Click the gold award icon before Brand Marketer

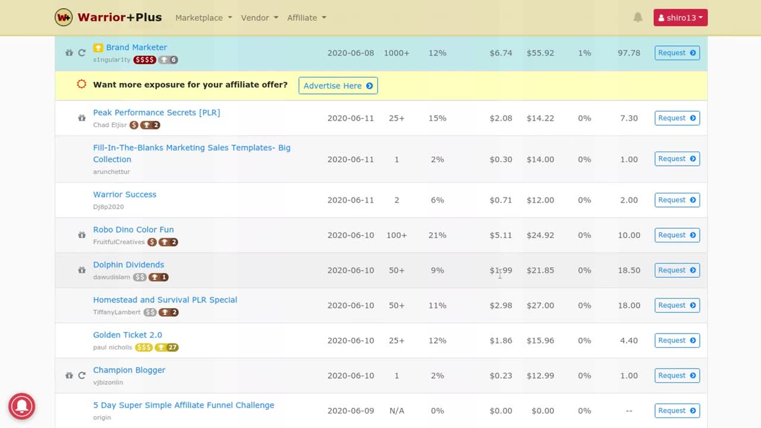98,48
